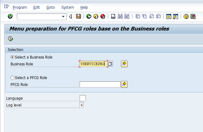Click the Generate Shortcut icon
203x132 pixels.
click(x=176, y=16)
